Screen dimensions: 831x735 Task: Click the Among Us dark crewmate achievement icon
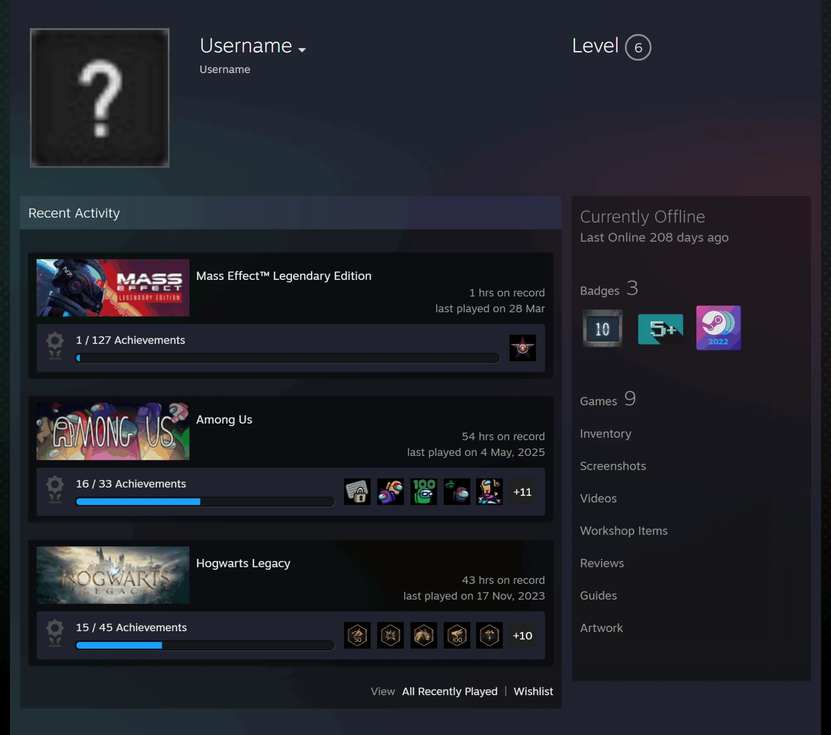tap(457, 491)
